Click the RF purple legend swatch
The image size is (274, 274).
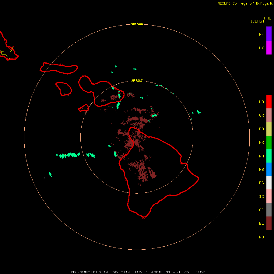[x=269, y=34]
